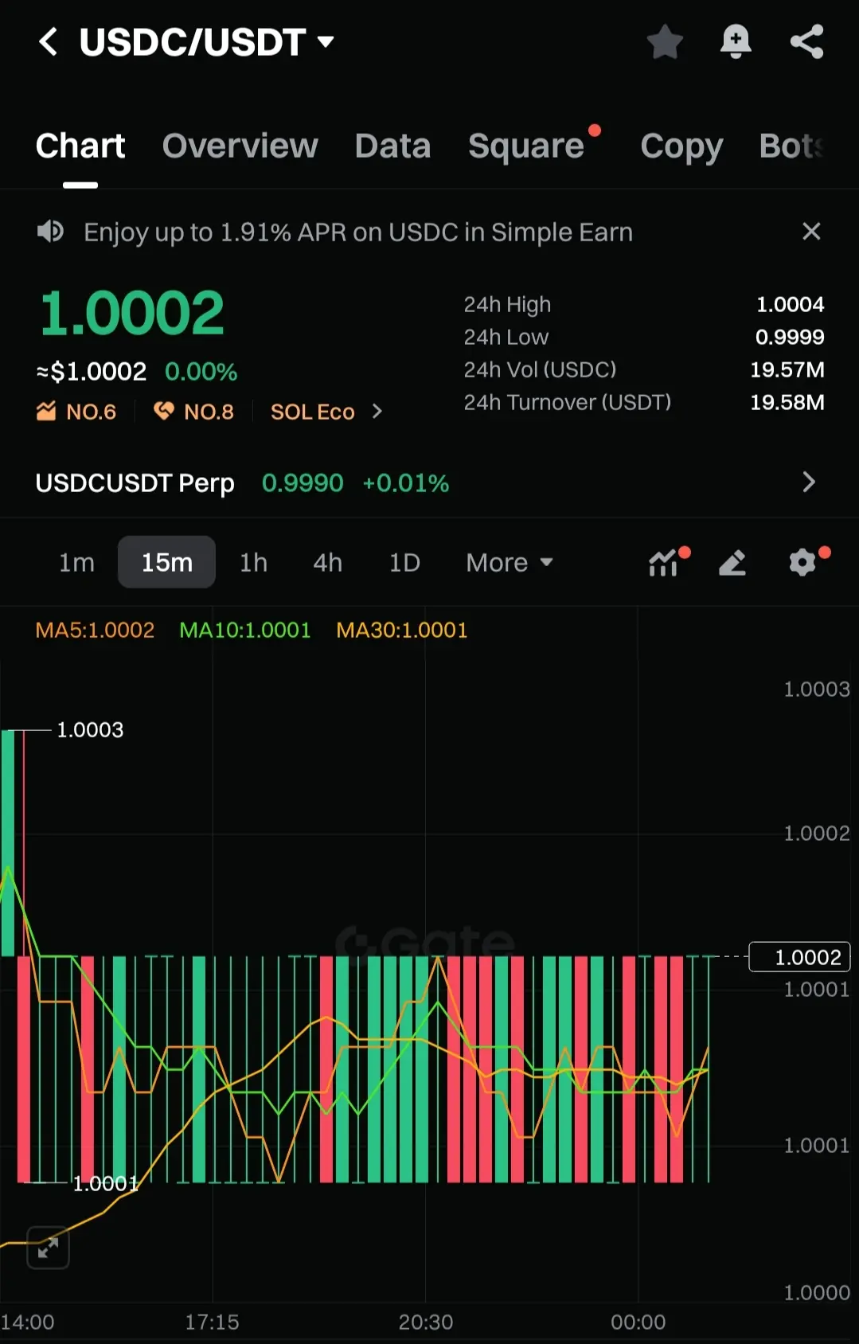Viewport: 859px width, 1344px height.
Task: Tap the NO.8 popularity badge
Action: [194, 412]
